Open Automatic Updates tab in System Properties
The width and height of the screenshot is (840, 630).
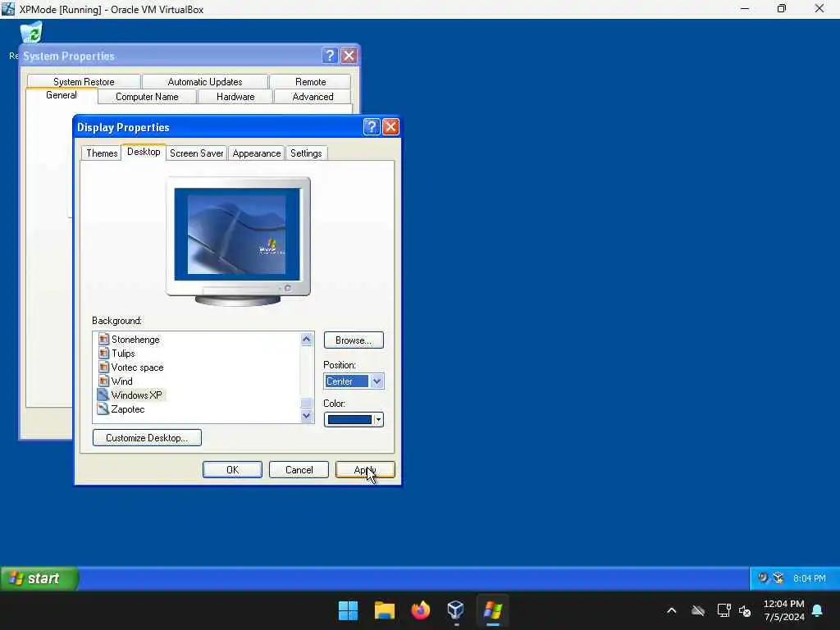pos(204,81)
